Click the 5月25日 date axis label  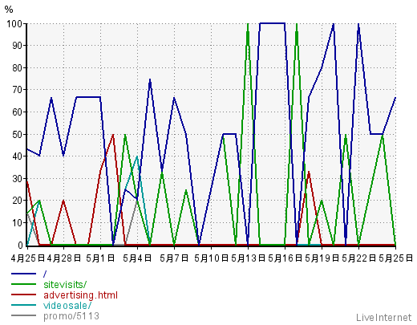tap(396, 258)
